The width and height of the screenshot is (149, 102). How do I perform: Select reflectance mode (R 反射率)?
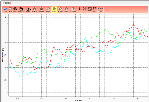pos(48,10)
